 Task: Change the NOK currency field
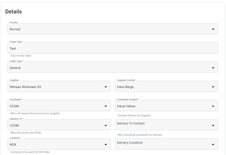[59, 144]
